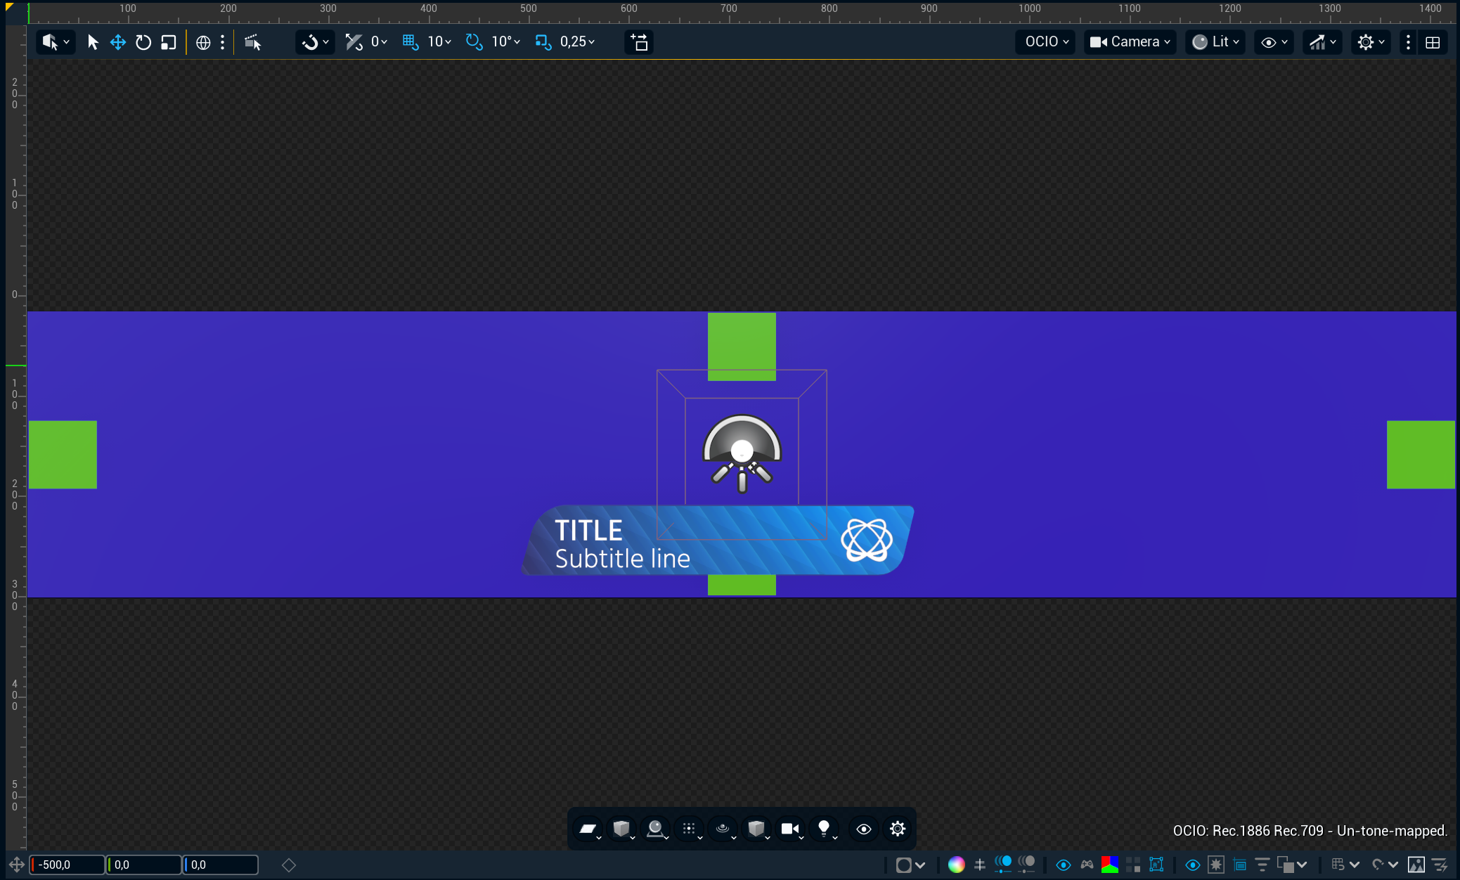The width and height of the screenshot is (1460, 880).
Task: Open viewport settings gear menu
Action: [x=1371, y=42]
